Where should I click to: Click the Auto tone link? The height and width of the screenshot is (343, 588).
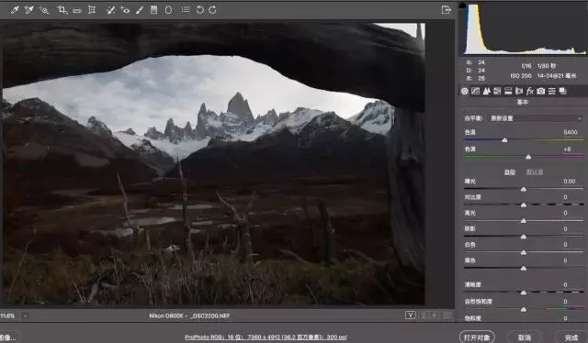pyautogui.click(x=509, y=172)
